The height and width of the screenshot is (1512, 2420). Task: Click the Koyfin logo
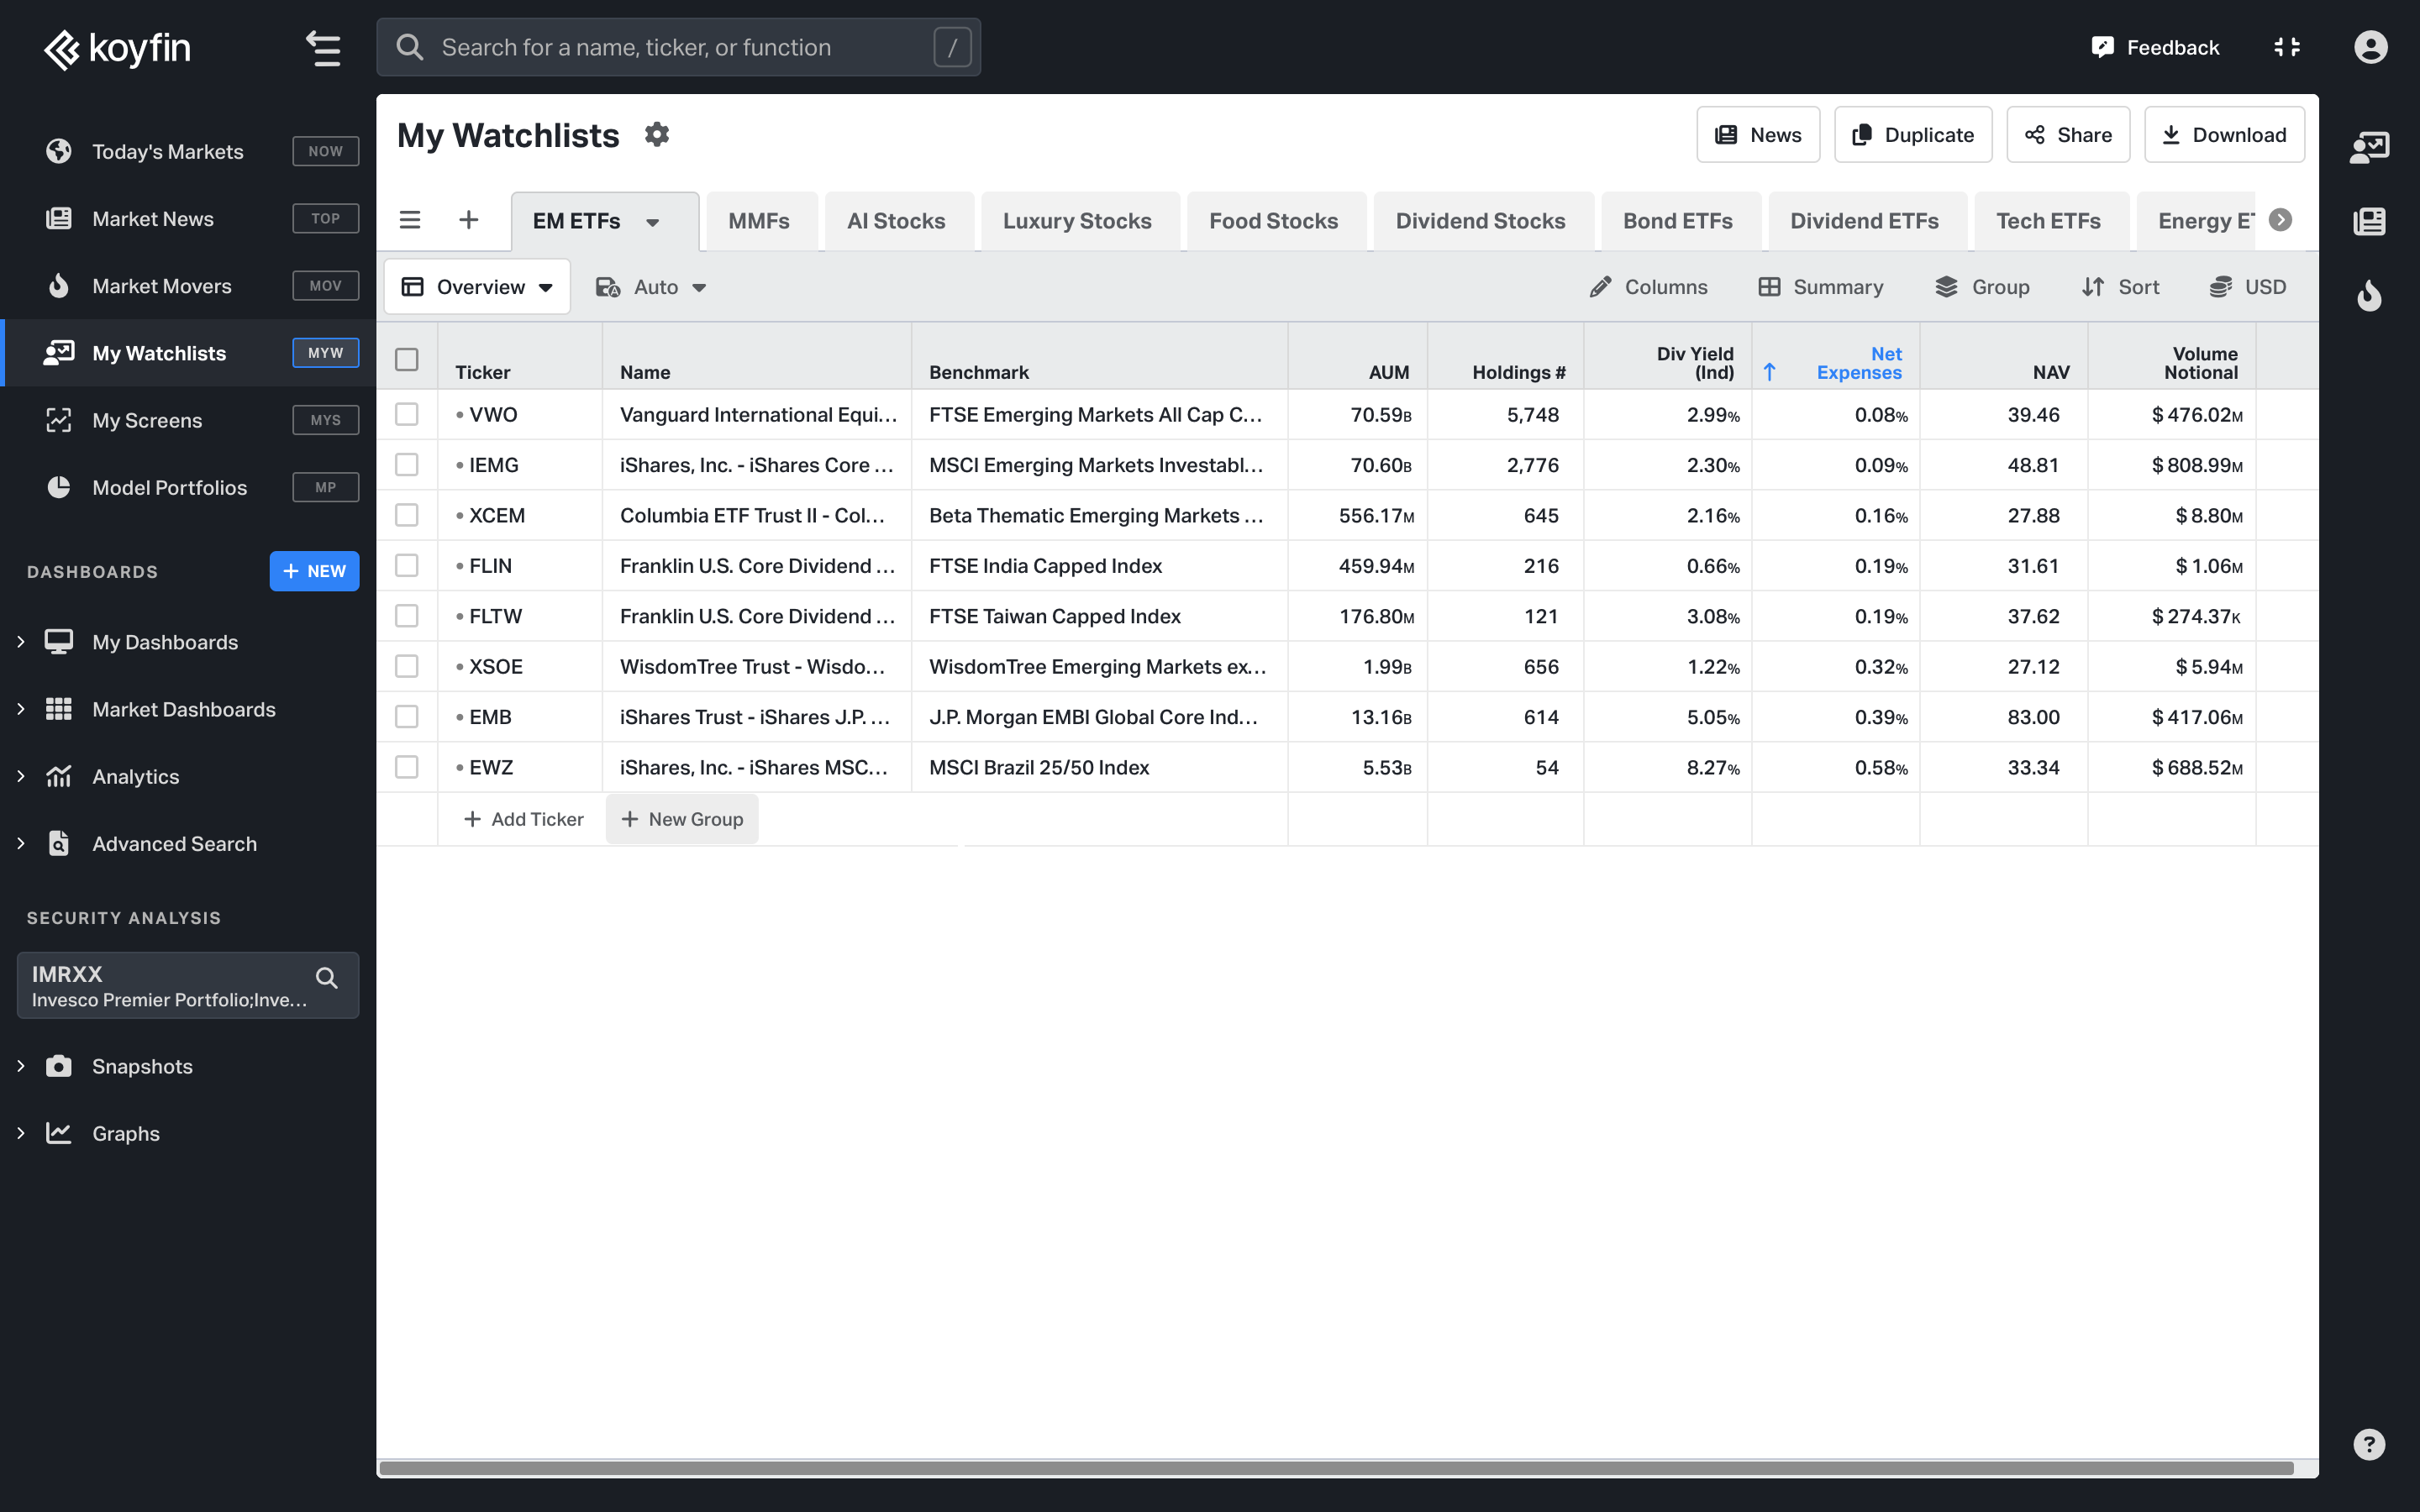117,48
